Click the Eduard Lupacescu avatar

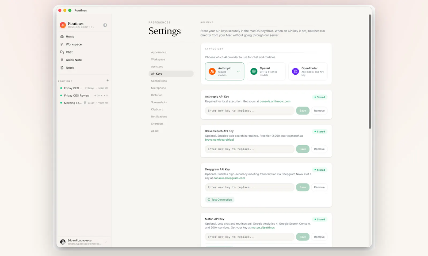pos(63,242)
